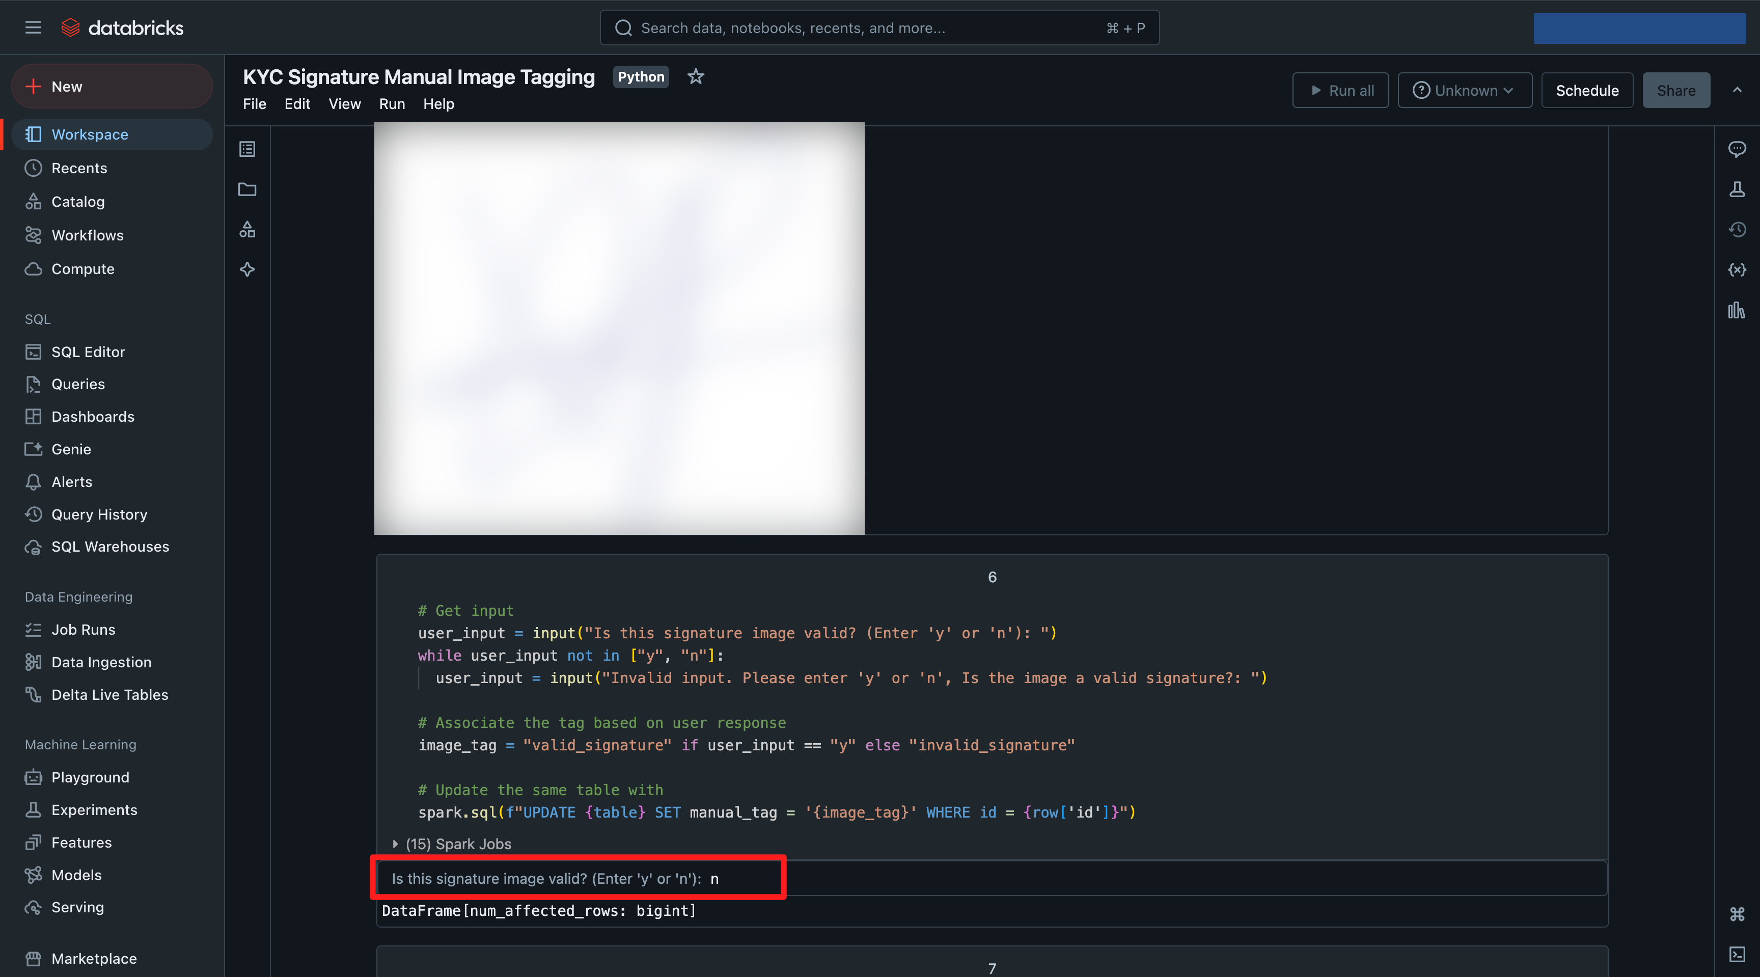The image size is (1760, 977).
Task: Open the Unknown cluster attach dropdown
Action: pyautogui.click(x=1464, y=90)
